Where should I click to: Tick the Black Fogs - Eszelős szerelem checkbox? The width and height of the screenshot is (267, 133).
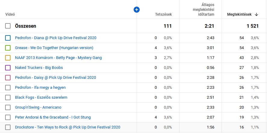[8, 97]
